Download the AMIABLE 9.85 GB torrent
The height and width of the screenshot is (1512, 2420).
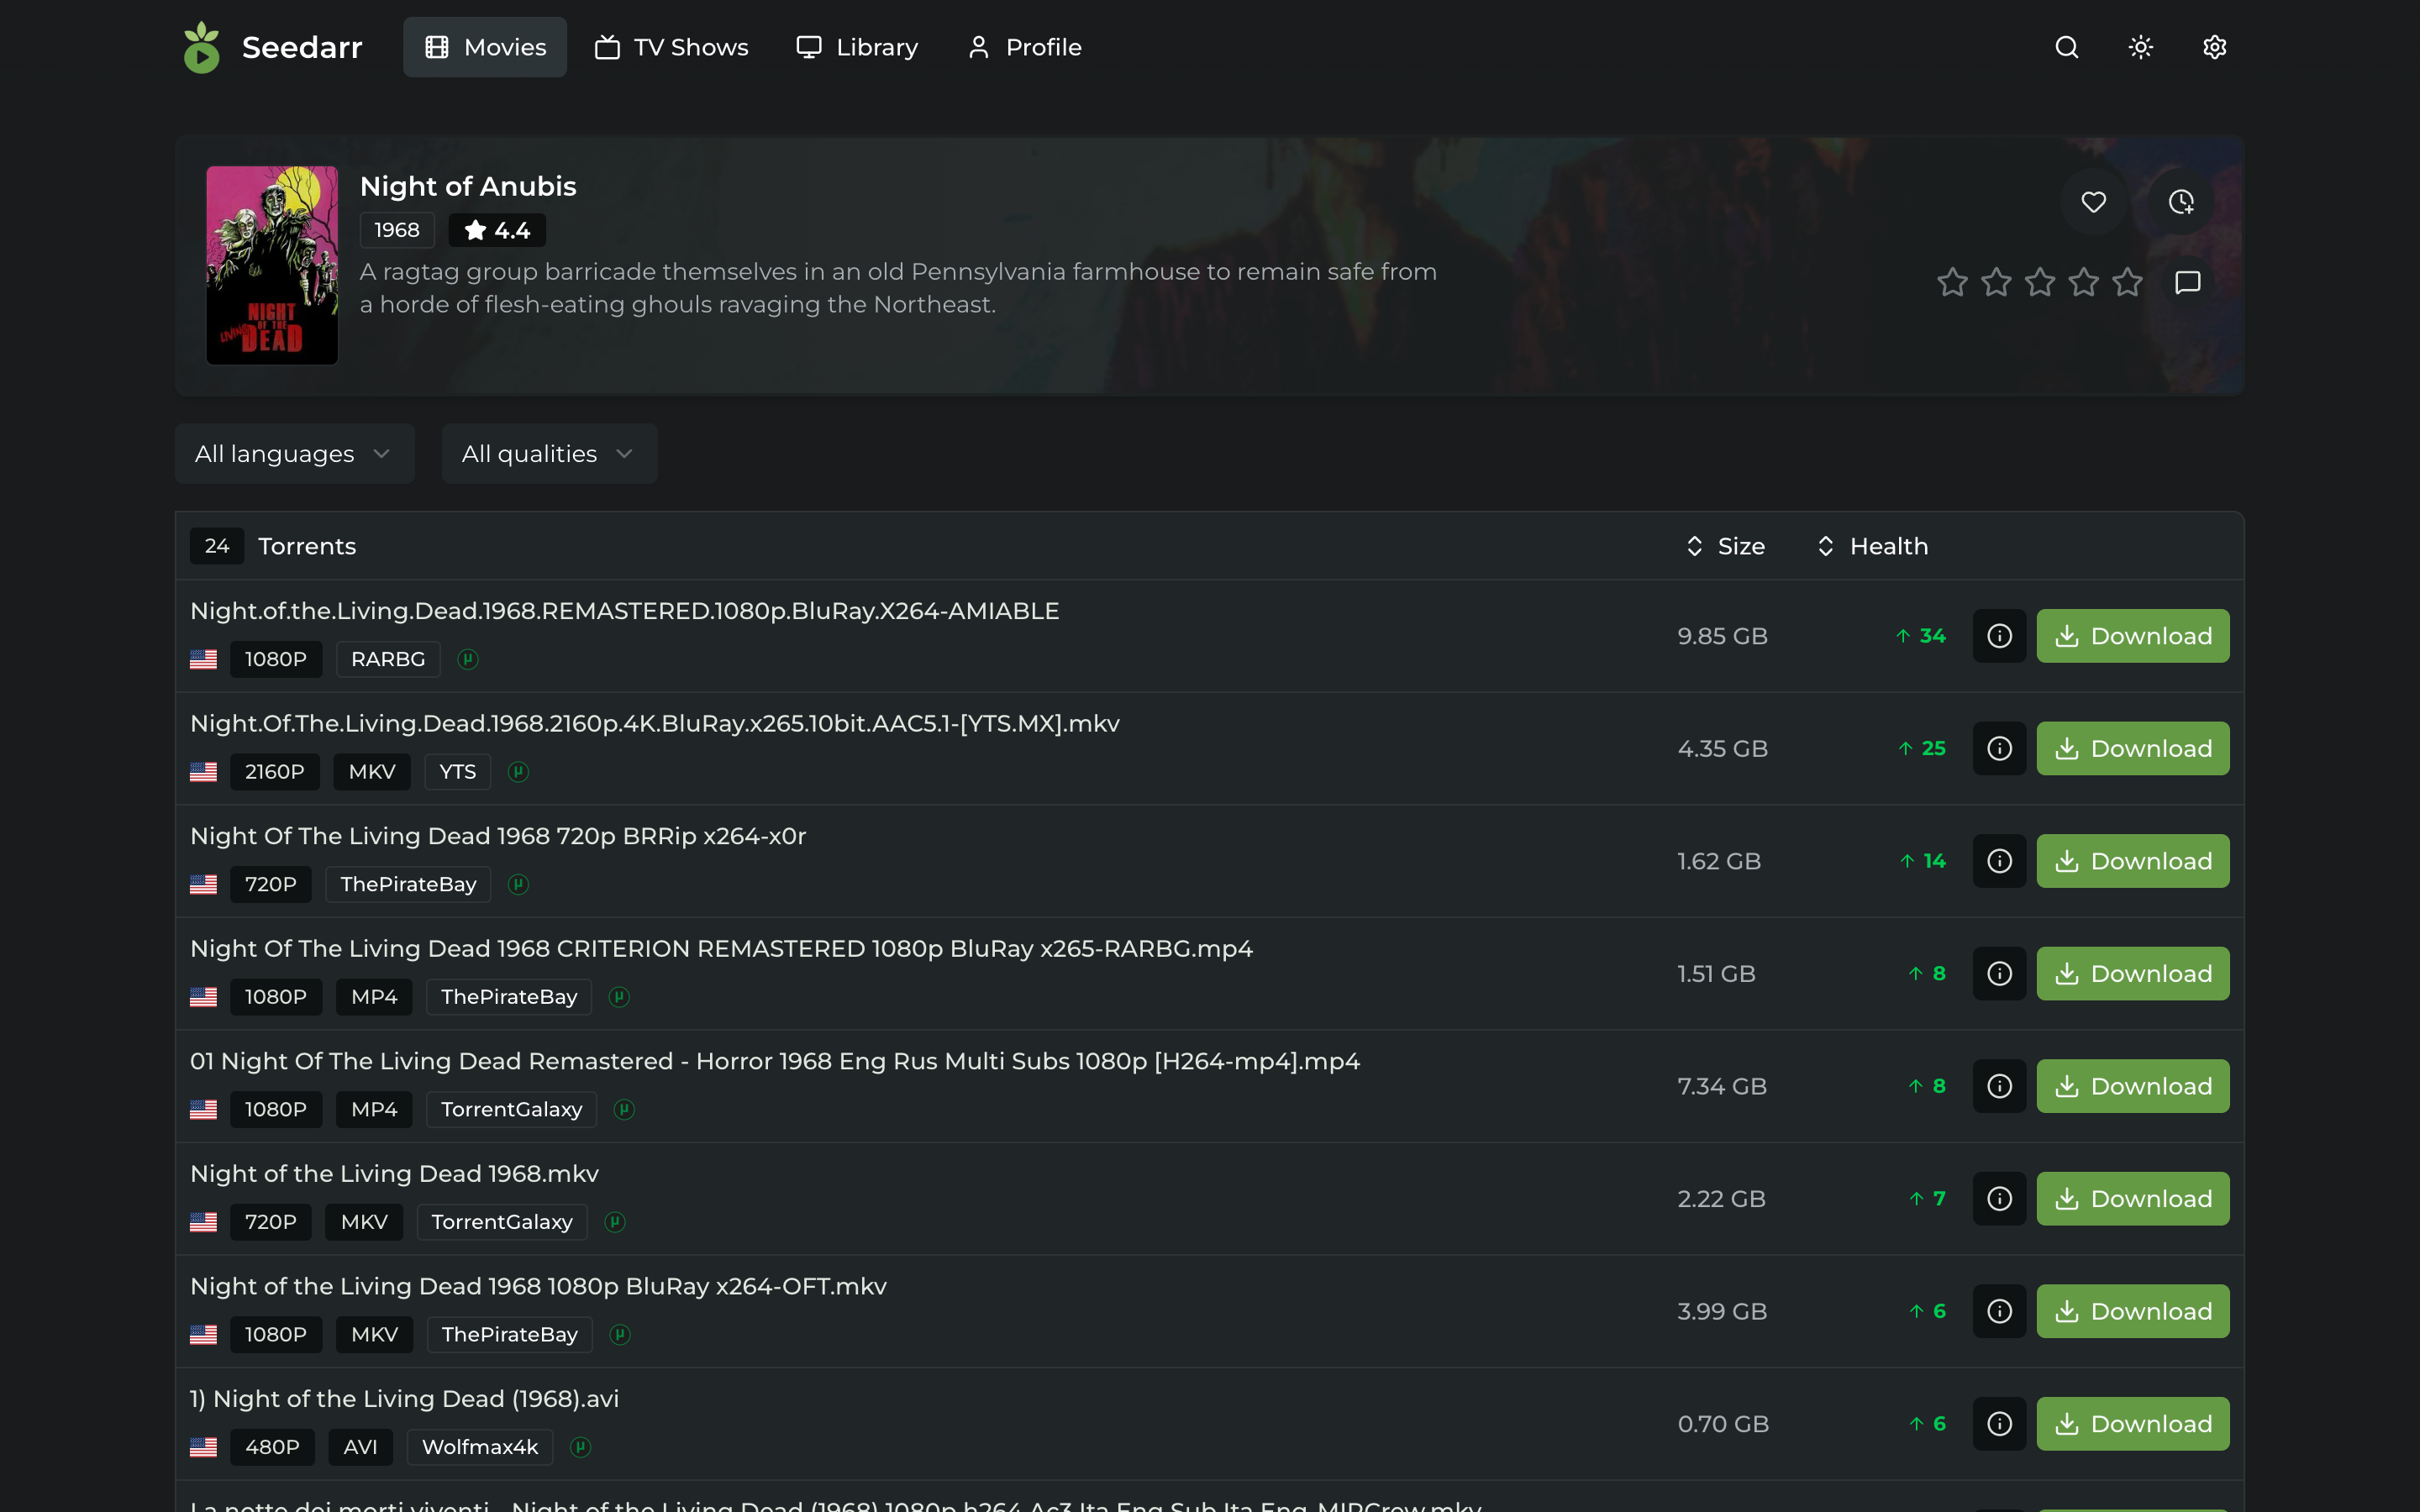pos(2133,636)
